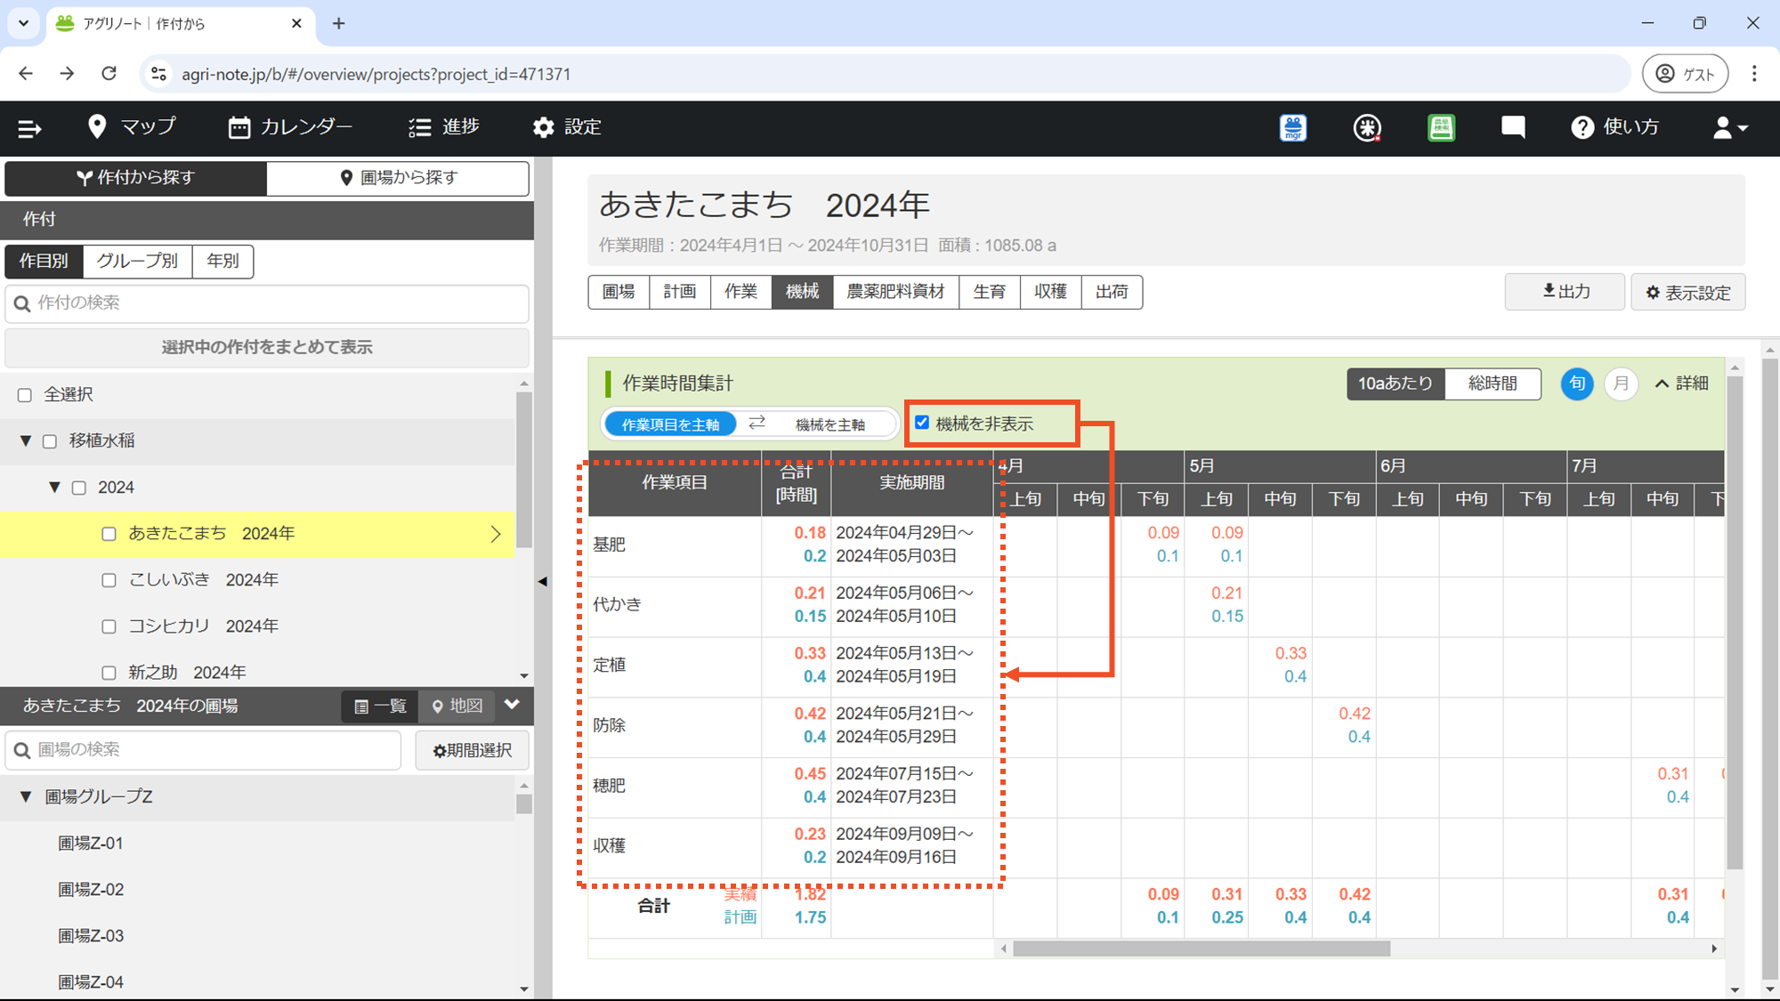Check the 全選択 select-all checkbox
The image size is (1780, 1001).
(25, 395)
